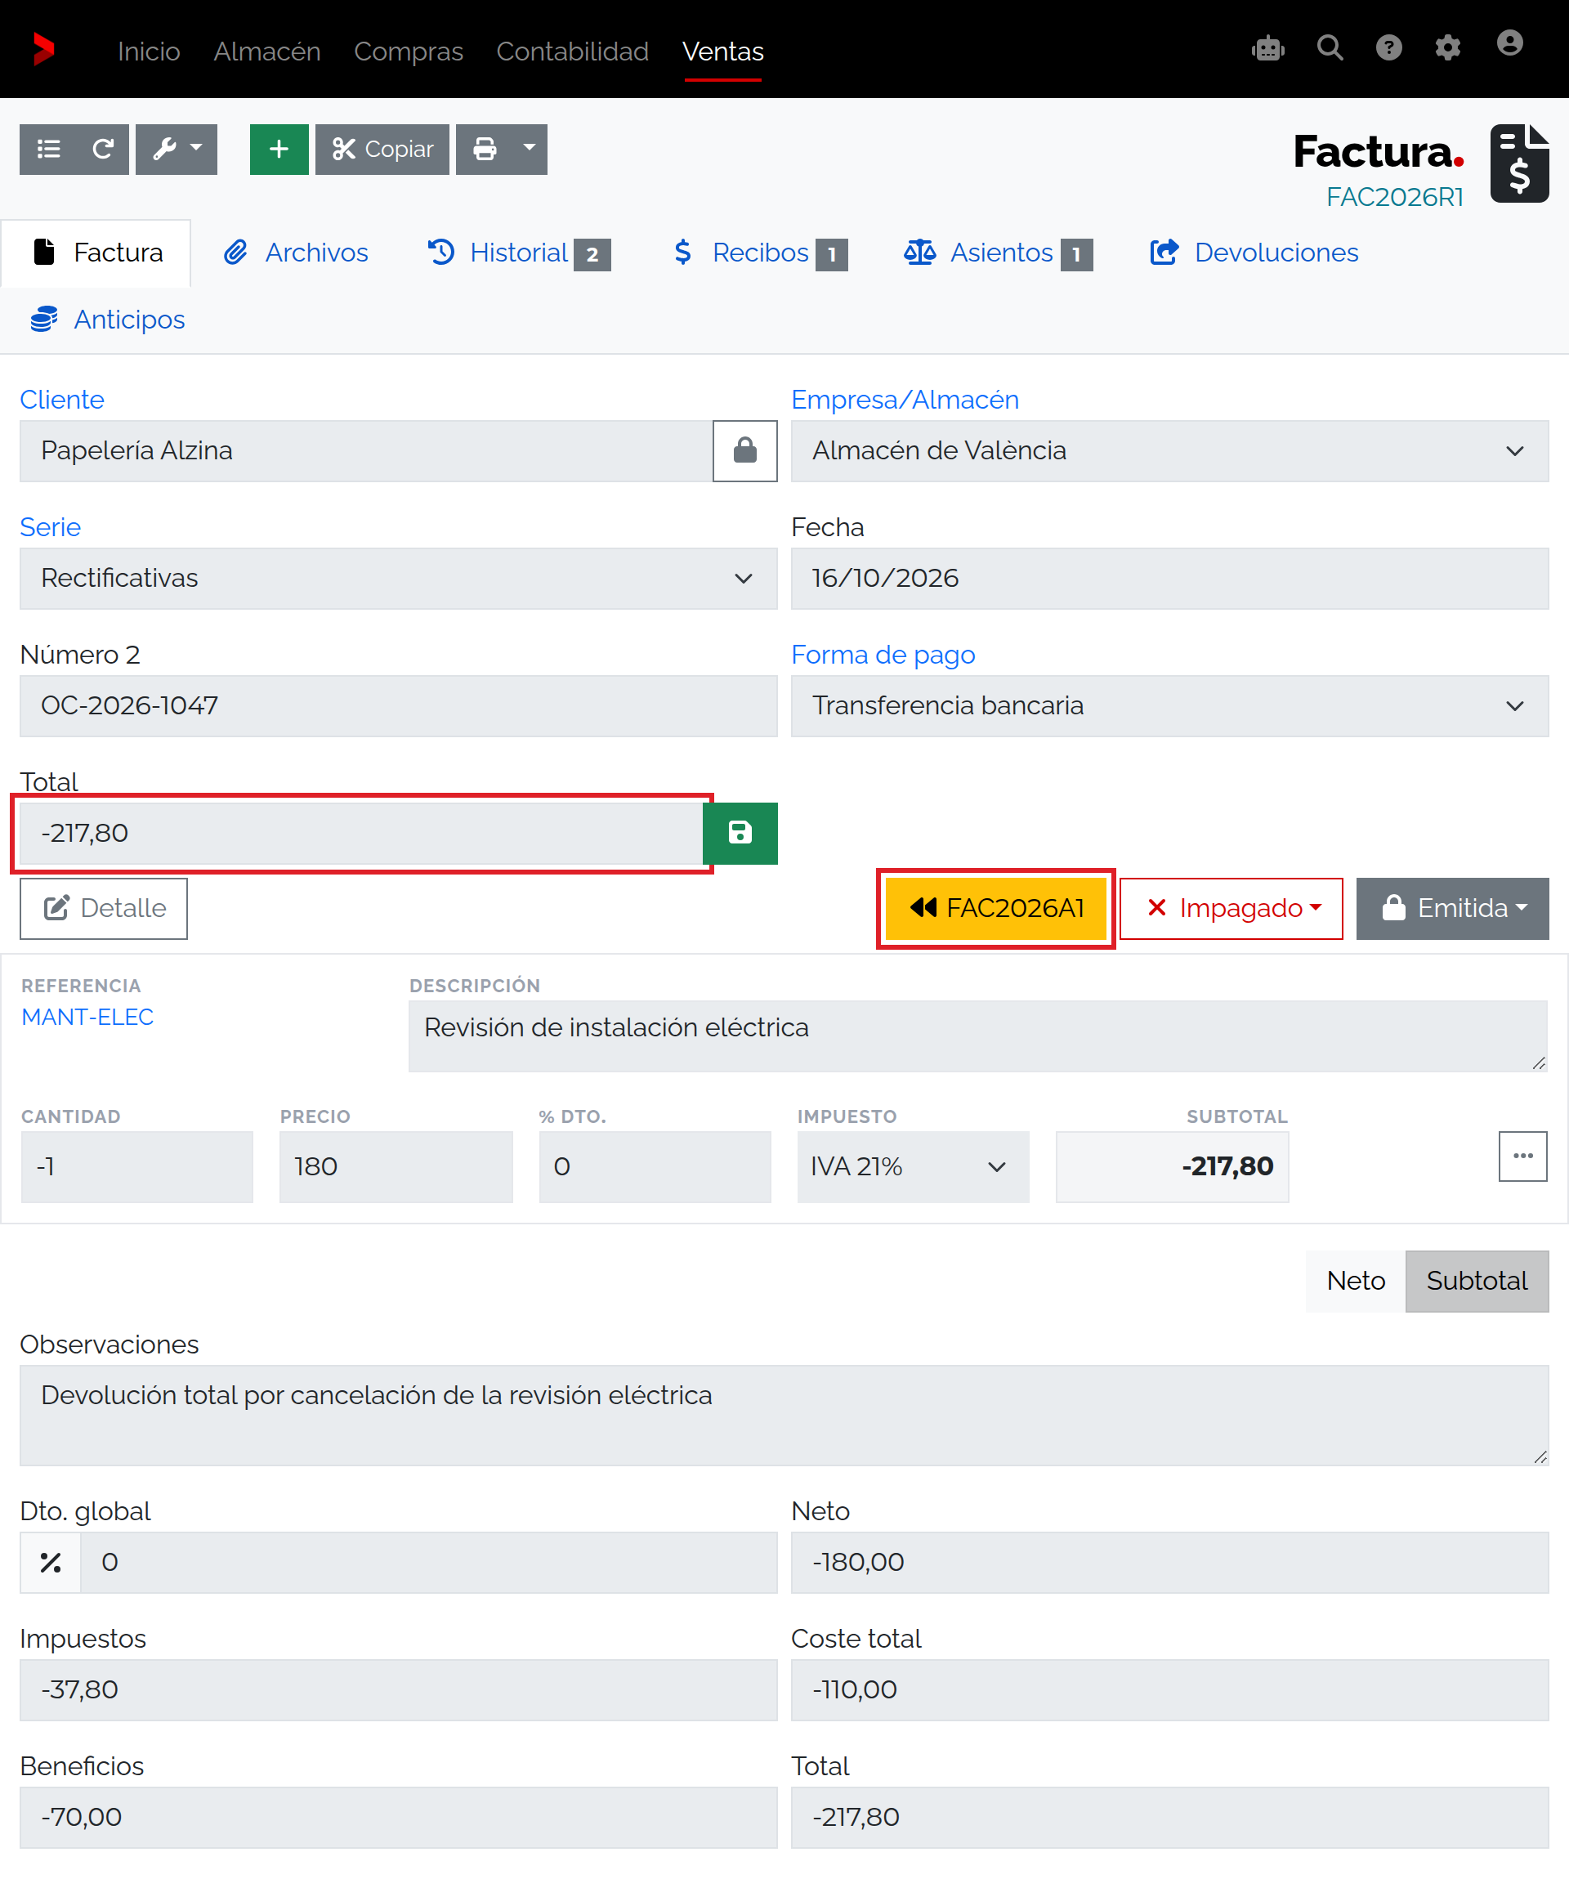Viewport: 1569px width, 1888px height.
Task: Click the Copiar button
Action: pyautogui.click(x=382, y=150)
